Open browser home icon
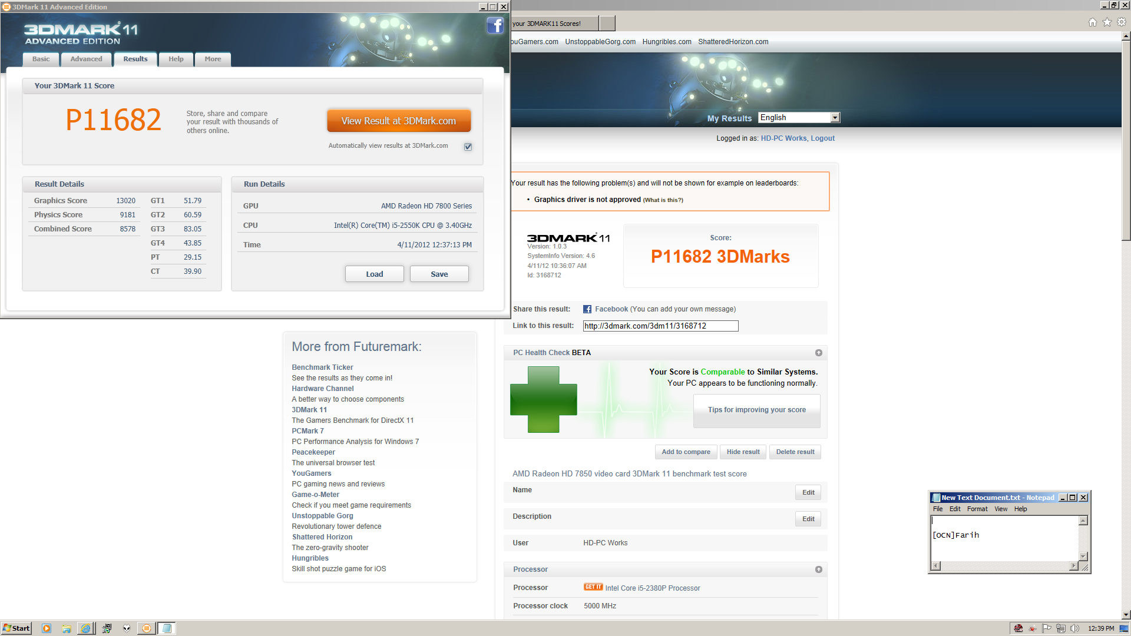The height and width of the screenshot is (636, 1131). (x=1093, y=22)
